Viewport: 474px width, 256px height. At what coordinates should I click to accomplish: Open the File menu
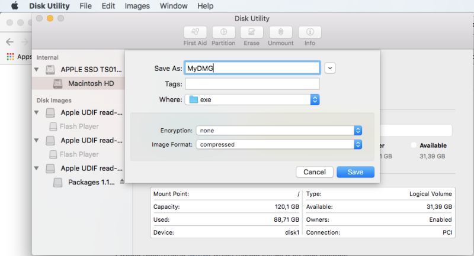(85, 6)
